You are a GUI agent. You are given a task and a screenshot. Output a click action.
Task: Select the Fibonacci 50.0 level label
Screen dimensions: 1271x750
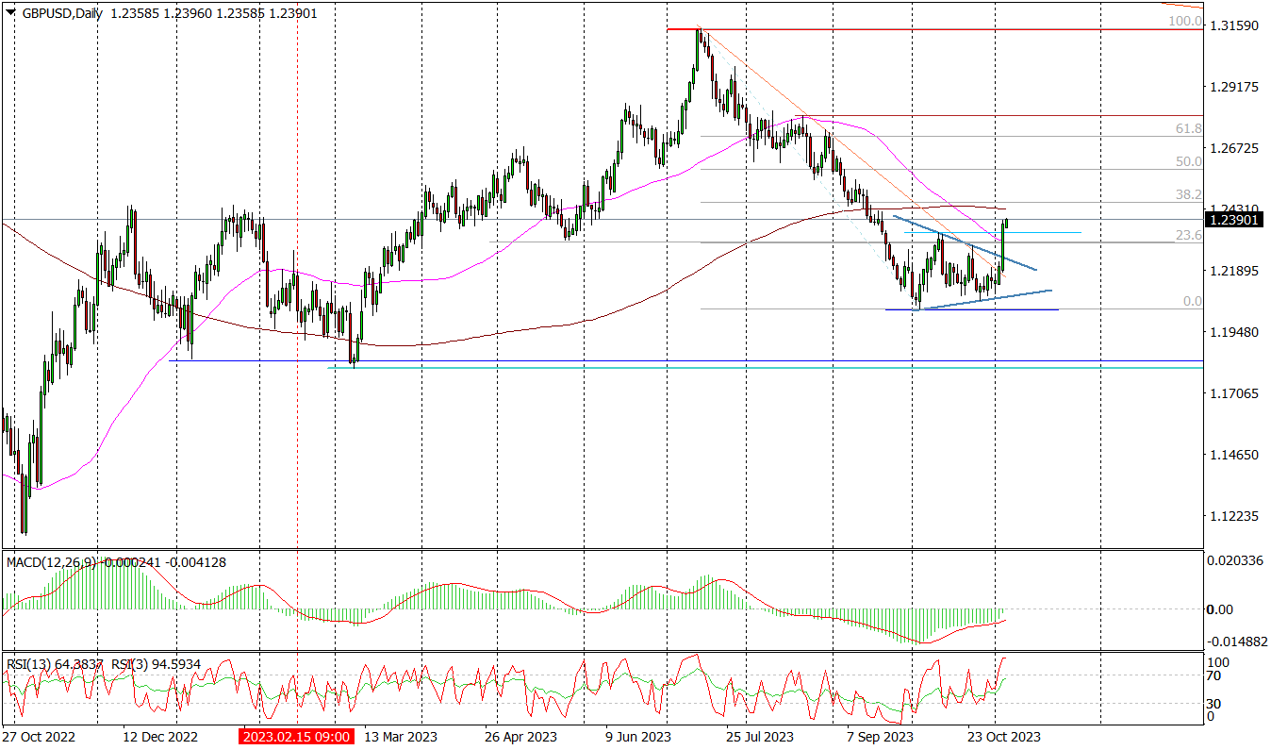(x=1189, y=161)
